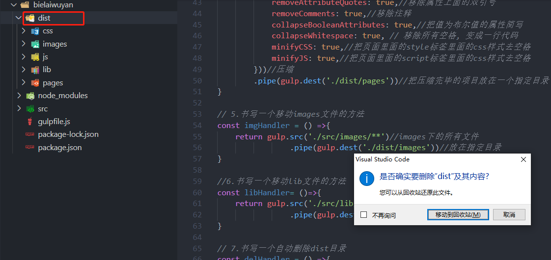551x260 pixels.
Task: Expand the pages folder chevron
Action: (x=24, y=83)
